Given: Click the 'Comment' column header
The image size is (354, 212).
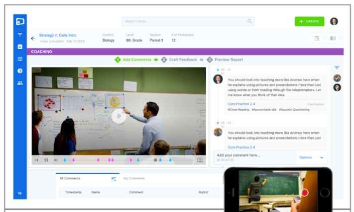Looking at the screenshot, I should coord(136,192).
